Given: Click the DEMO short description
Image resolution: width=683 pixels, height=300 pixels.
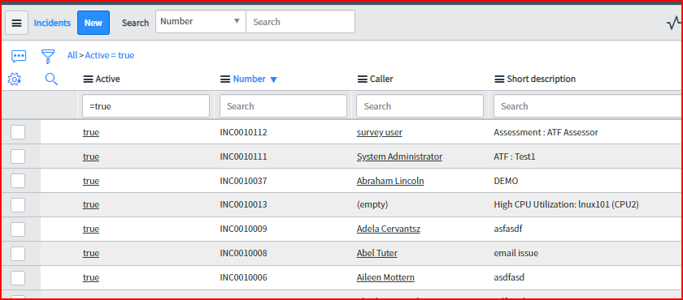Looking at the screenshot, I should point(506,181).
